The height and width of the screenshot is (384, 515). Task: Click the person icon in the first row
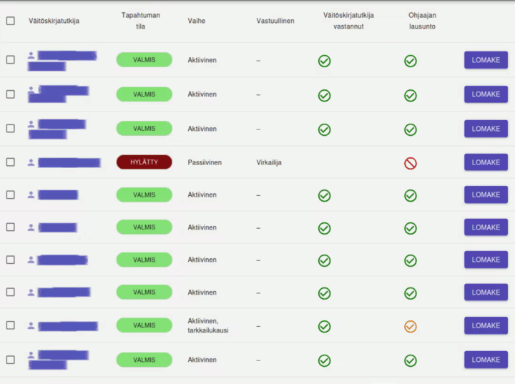[x=31, y=55]
